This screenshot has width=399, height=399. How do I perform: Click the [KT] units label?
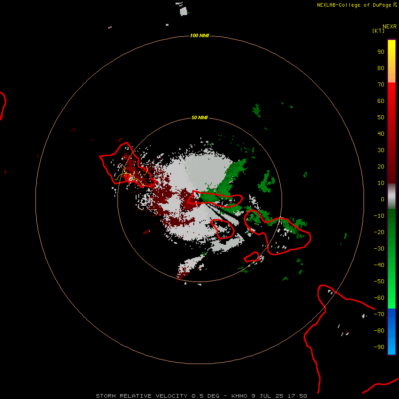click(x=379, y=31)
